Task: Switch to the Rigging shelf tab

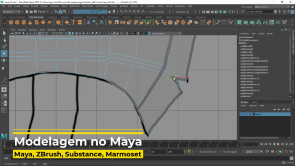Action: [65, 17]
